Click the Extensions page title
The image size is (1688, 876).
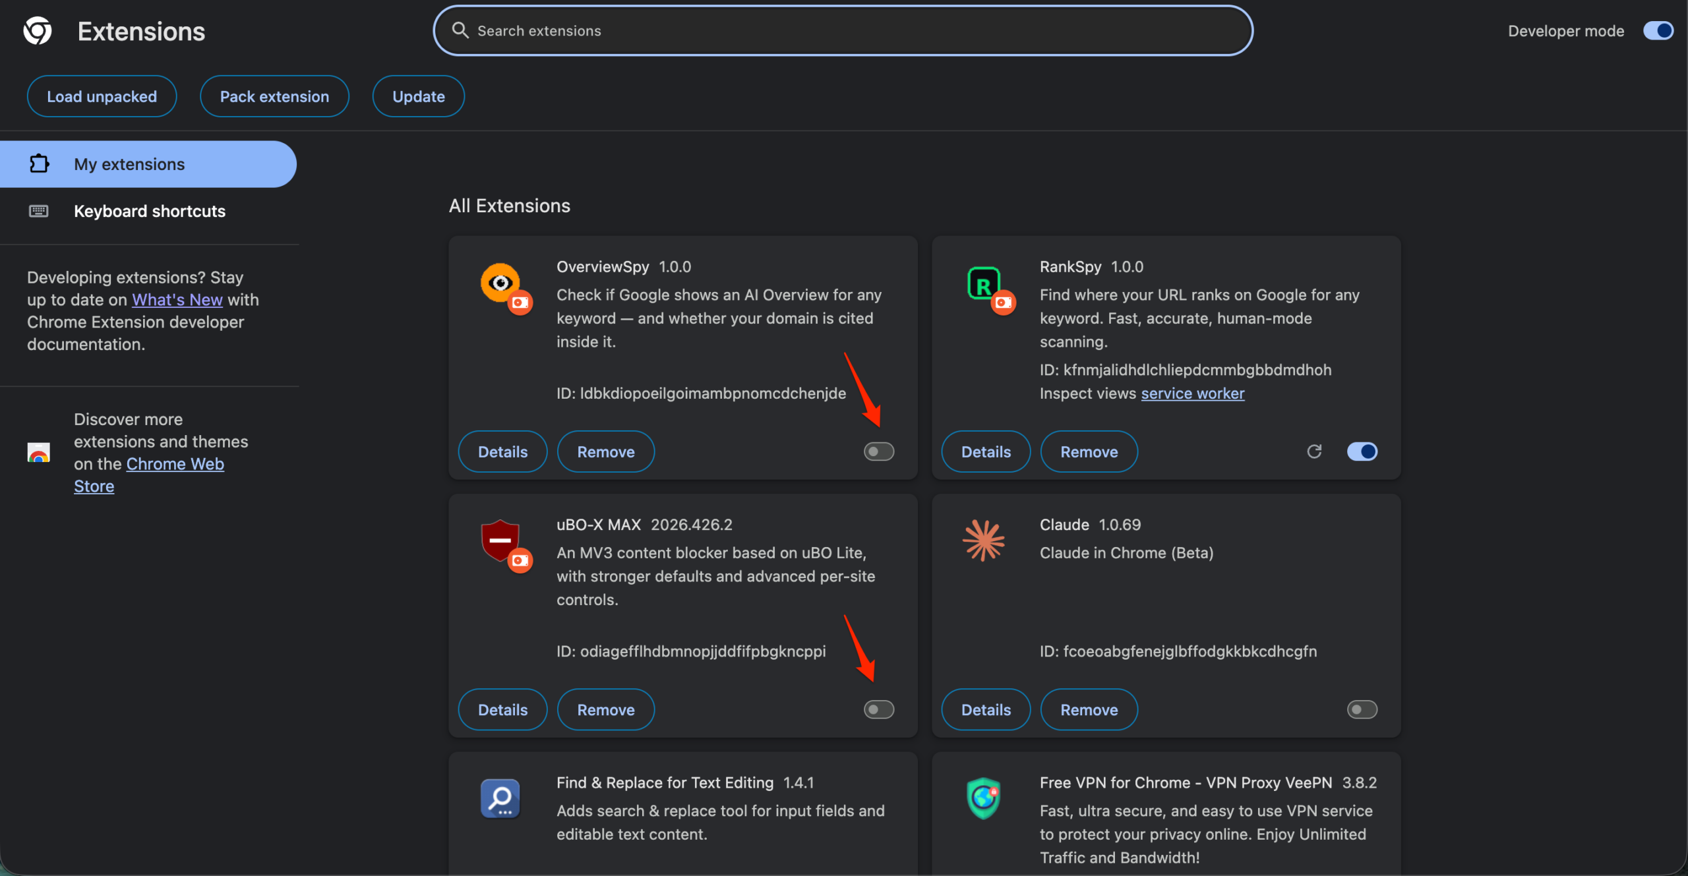pyautogui.click(x=141, y=31)
